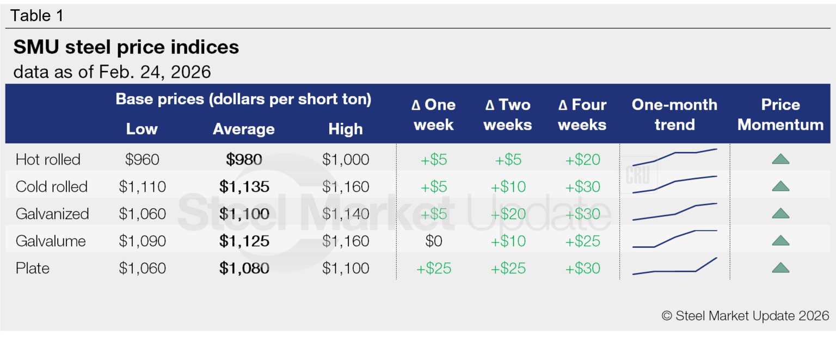Click the Average column header
Image resolution: width=836 pixels, height=337 pixels.
tap(244, 129)
